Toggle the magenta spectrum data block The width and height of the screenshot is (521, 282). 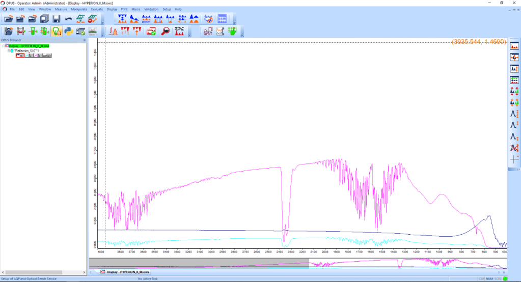click(38, 55)
